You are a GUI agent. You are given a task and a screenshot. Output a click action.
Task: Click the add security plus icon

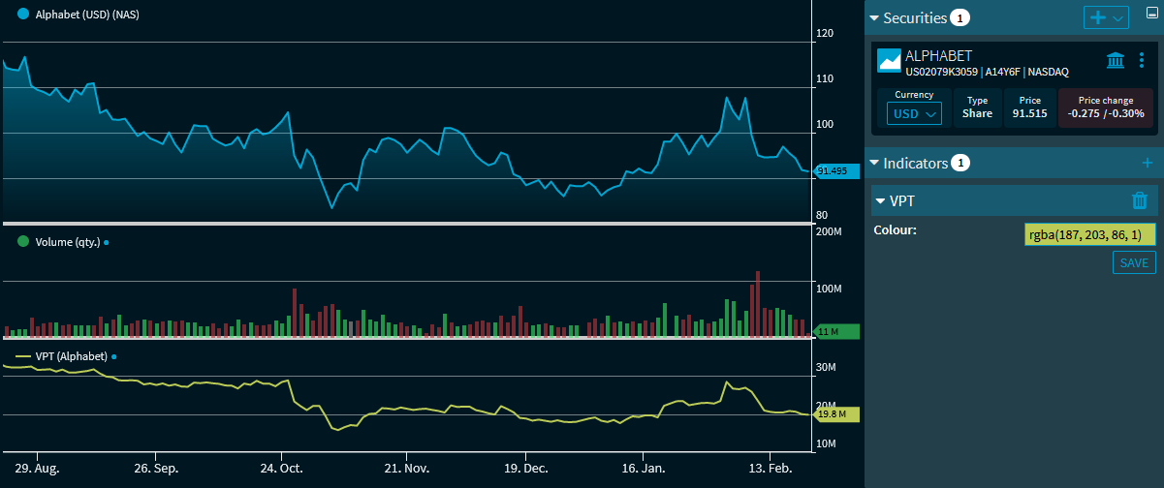tap(1098, 18)
